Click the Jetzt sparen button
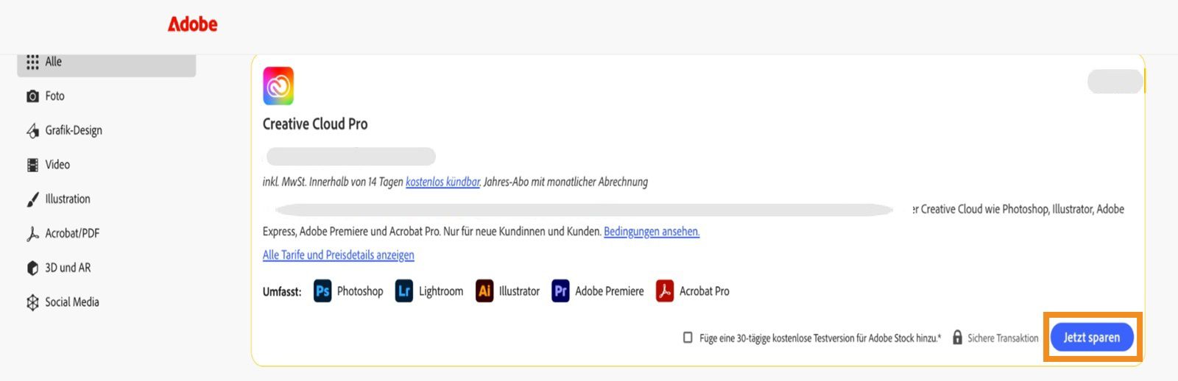This screenshot has height=381, width=1178. coord(1092,338)
